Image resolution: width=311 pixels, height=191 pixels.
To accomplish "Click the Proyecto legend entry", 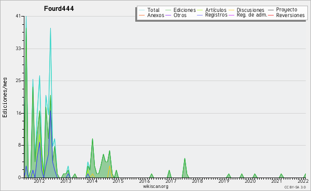I will point(287,10).
